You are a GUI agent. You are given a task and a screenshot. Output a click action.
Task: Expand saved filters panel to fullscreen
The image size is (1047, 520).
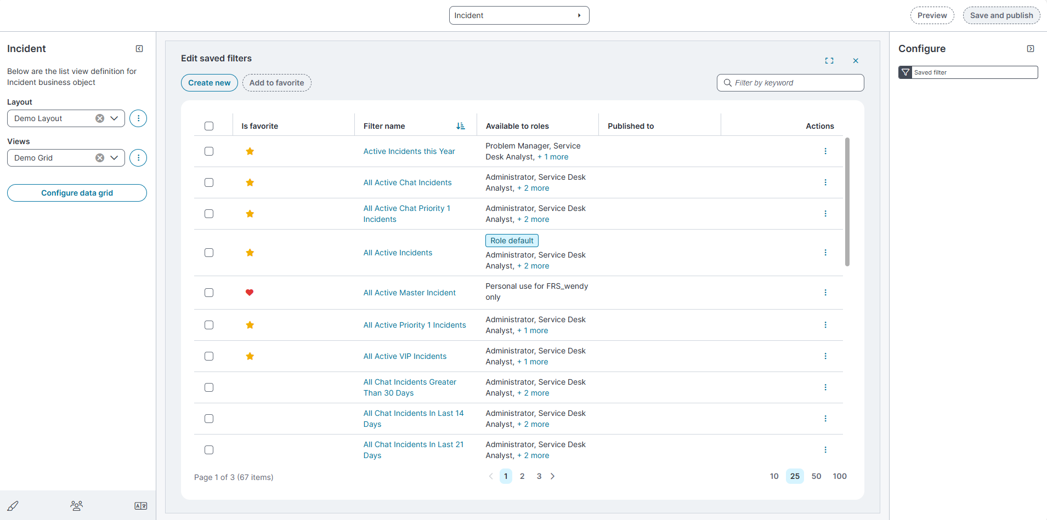coord(829,61)
